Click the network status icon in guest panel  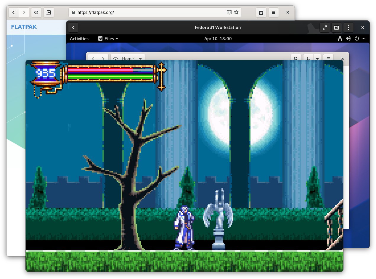[x=340, y=39]
